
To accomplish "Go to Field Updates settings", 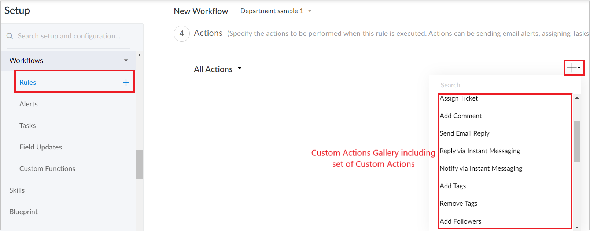I will click(x=41, y=147).
